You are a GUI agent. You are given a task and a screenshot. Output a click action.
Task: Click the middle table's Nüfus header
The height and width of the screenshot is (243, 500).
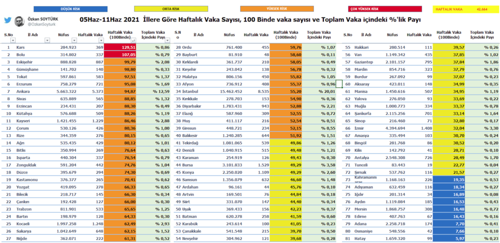229,34
